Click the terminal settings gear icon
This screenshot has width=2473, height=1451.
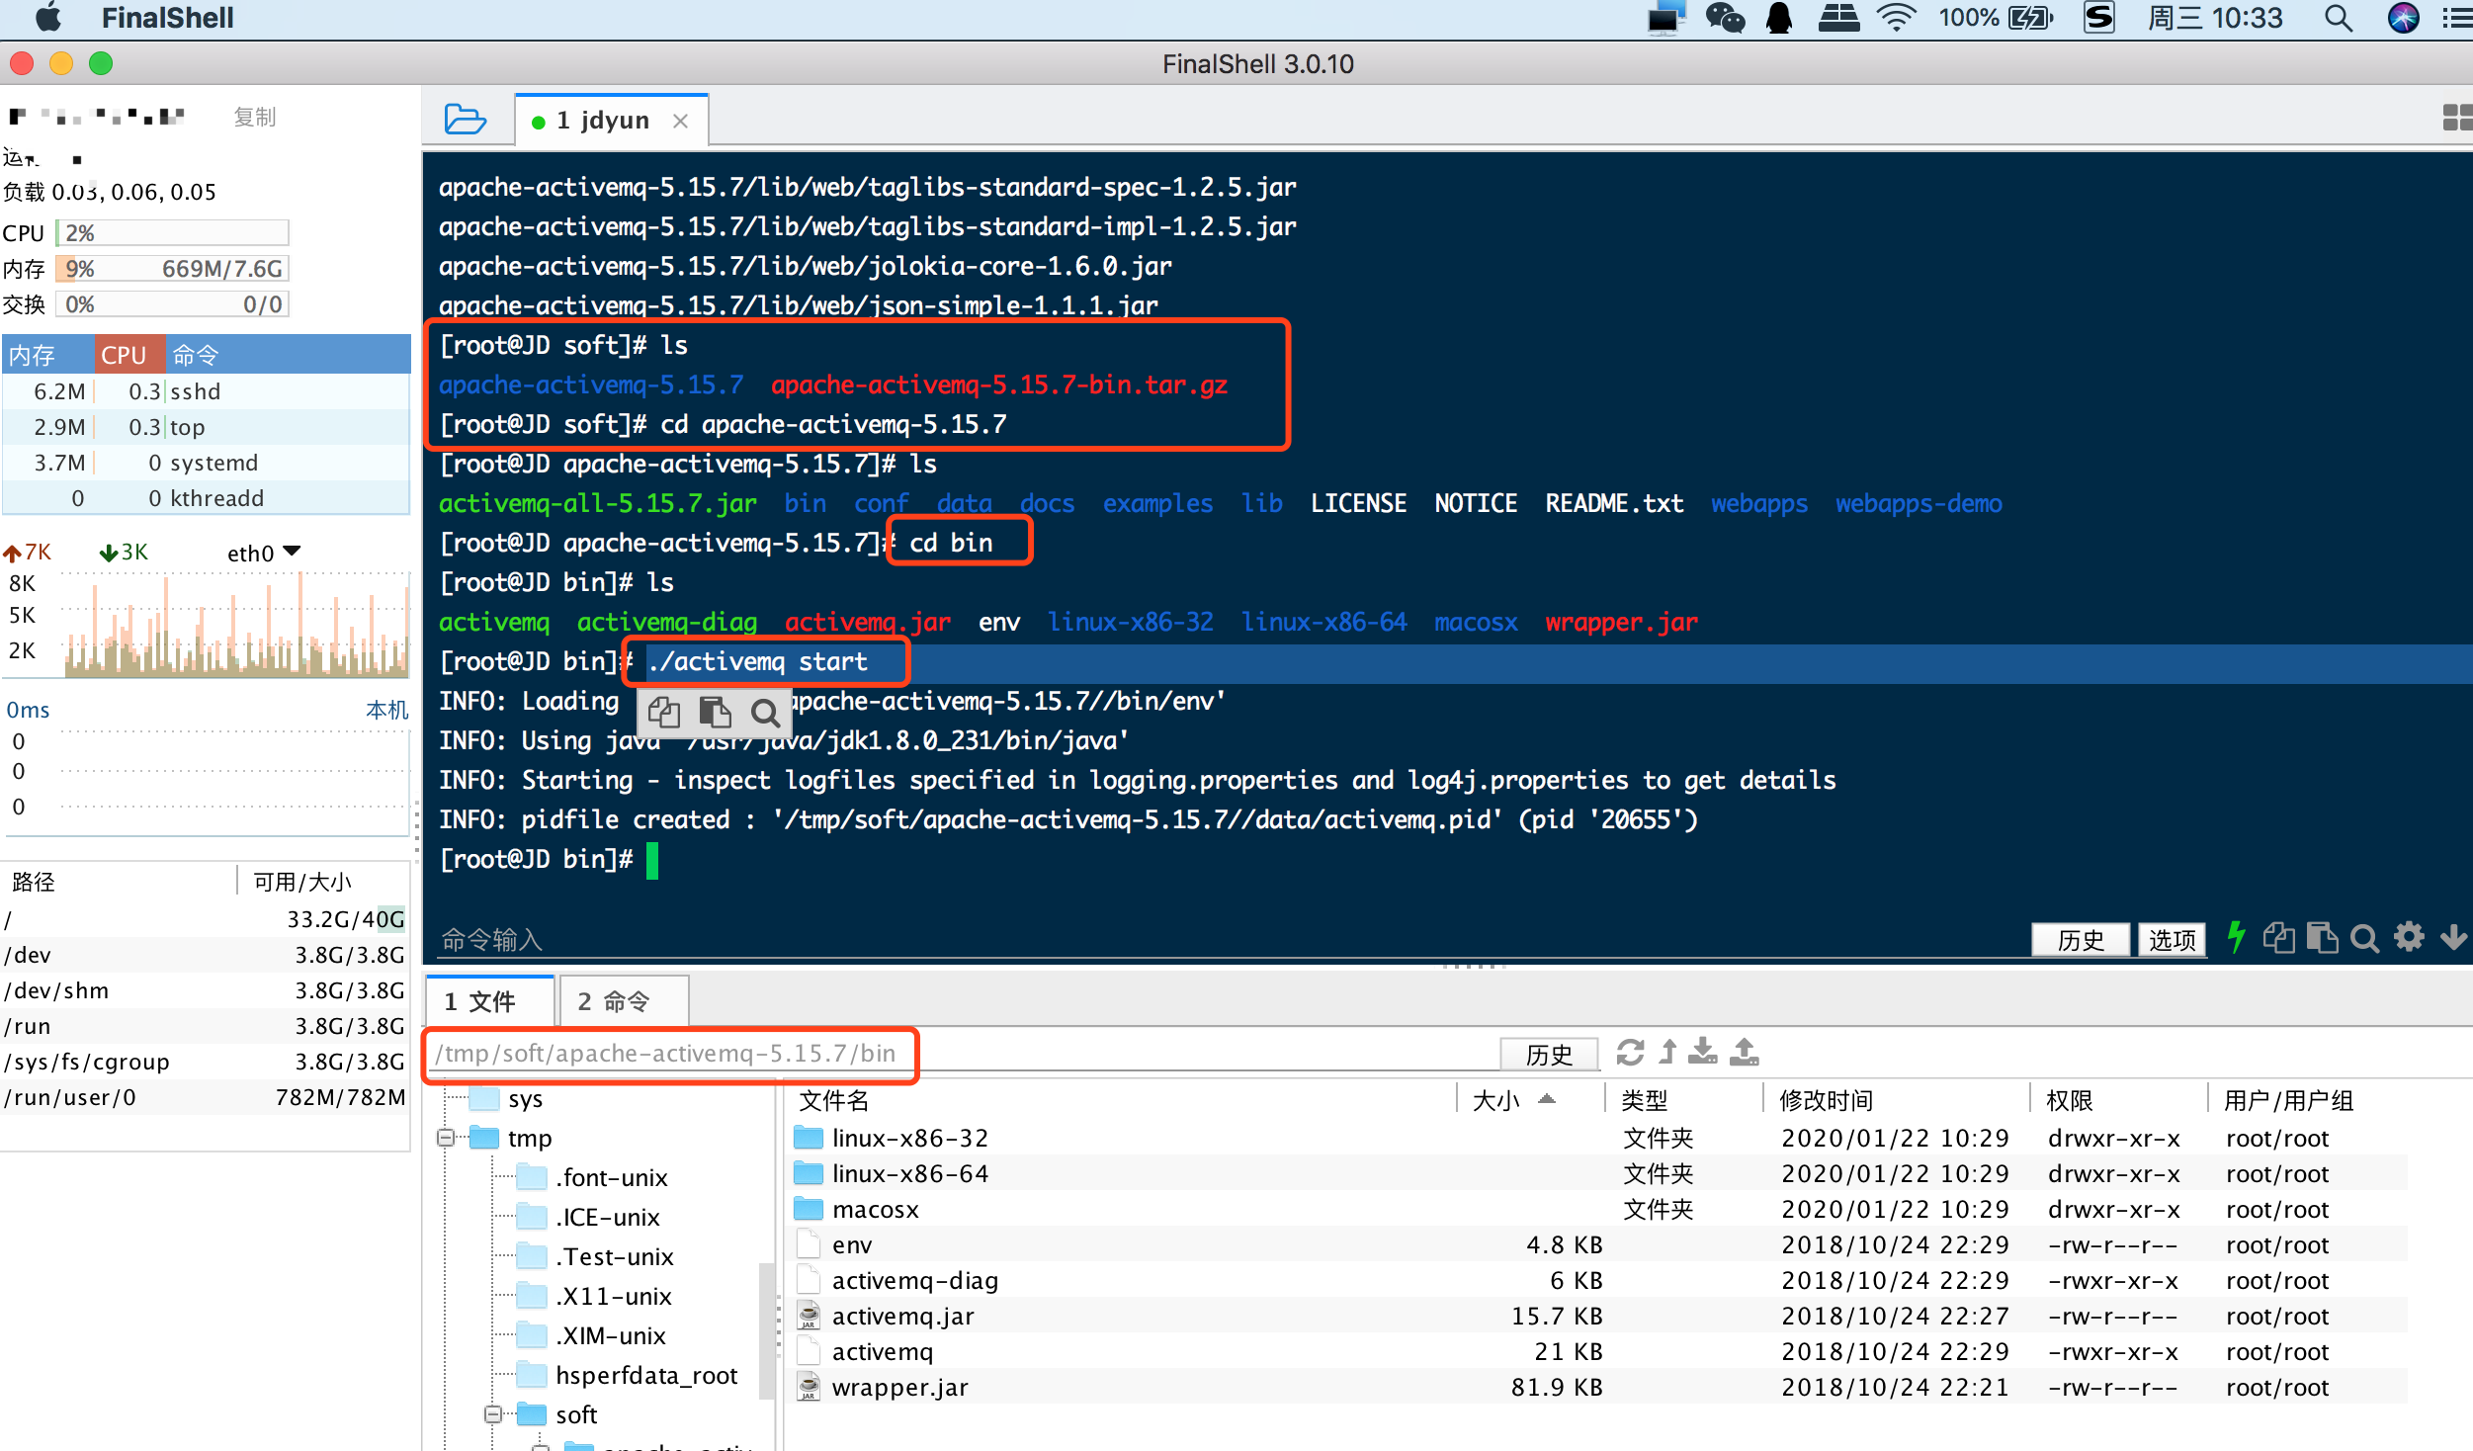coord(2409,936)
